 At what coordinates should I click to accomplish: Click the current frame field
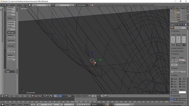pyautogui.click(x=69, y=105)
